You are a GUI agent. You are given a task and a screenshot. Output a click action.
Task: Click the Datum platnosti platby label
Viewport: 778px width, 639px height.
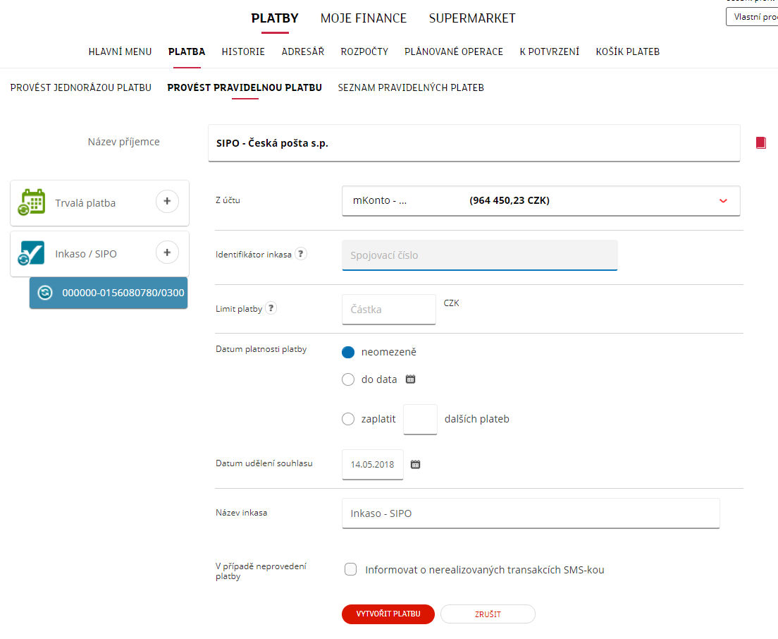pyautogui.click(x=261, y=349)
